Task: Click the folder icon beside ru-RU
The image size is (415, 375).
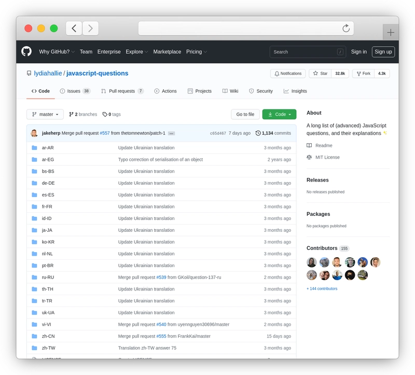Action: [x=34, y=277]
